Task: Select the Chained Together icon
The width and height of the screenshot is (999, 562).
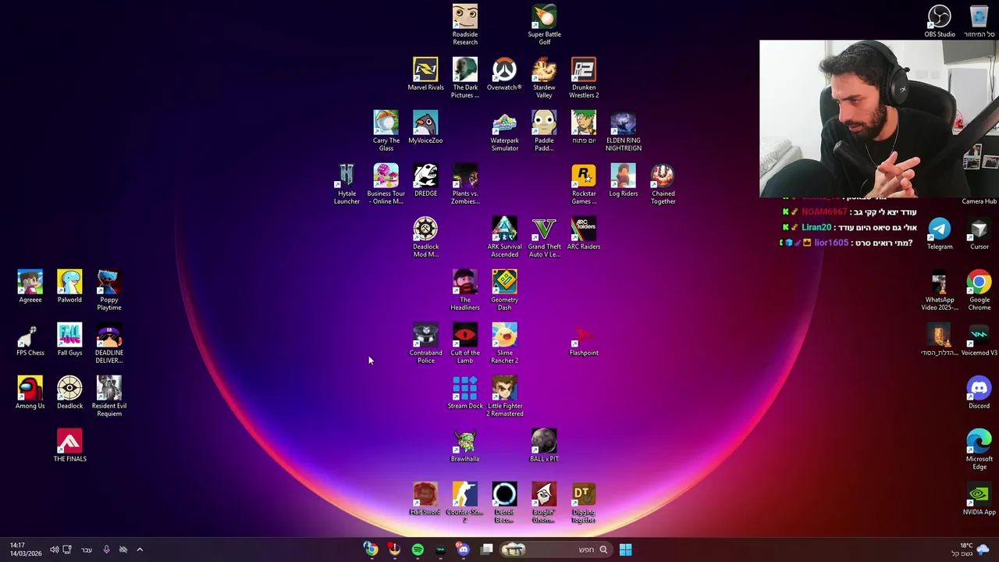Action: pos(663,183)
